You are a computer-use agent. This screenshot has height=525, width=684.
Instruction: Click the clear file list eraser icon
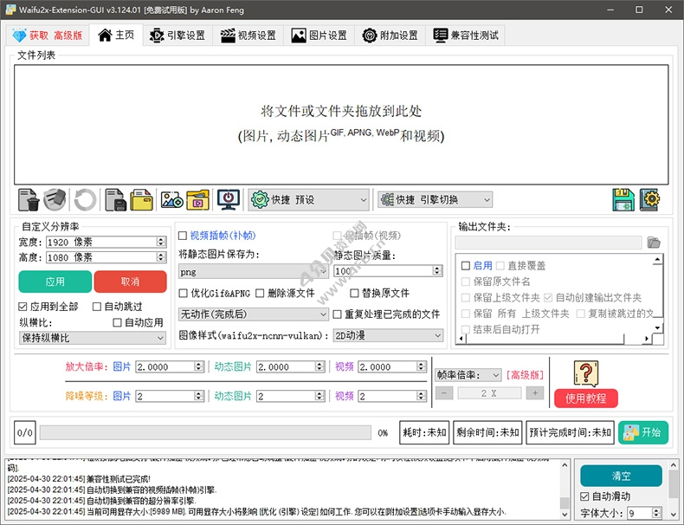[55, 200]
